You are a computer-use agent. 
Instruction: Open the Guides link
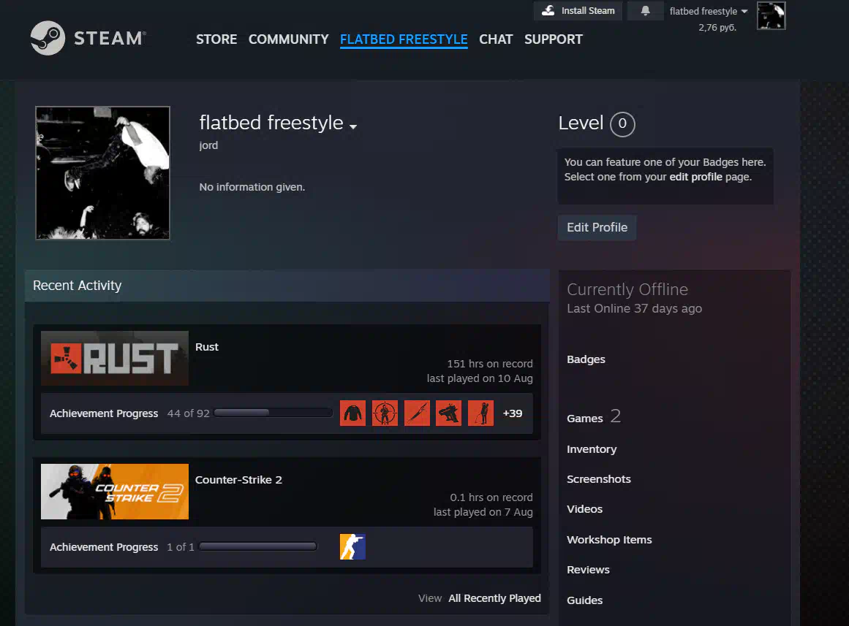[585, 600]
